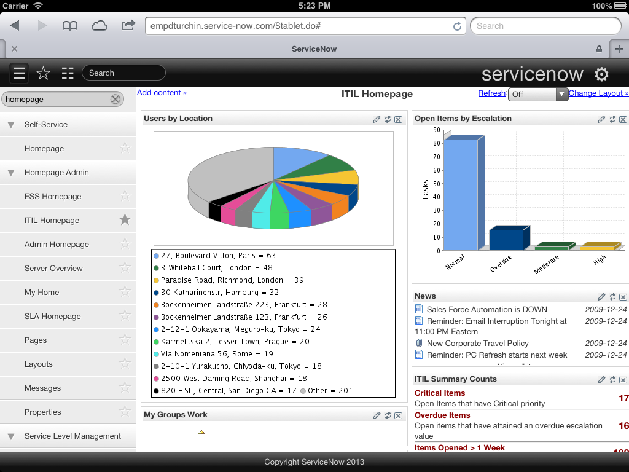
Task: Close the Users by Location widget
Action: (398, 119)
